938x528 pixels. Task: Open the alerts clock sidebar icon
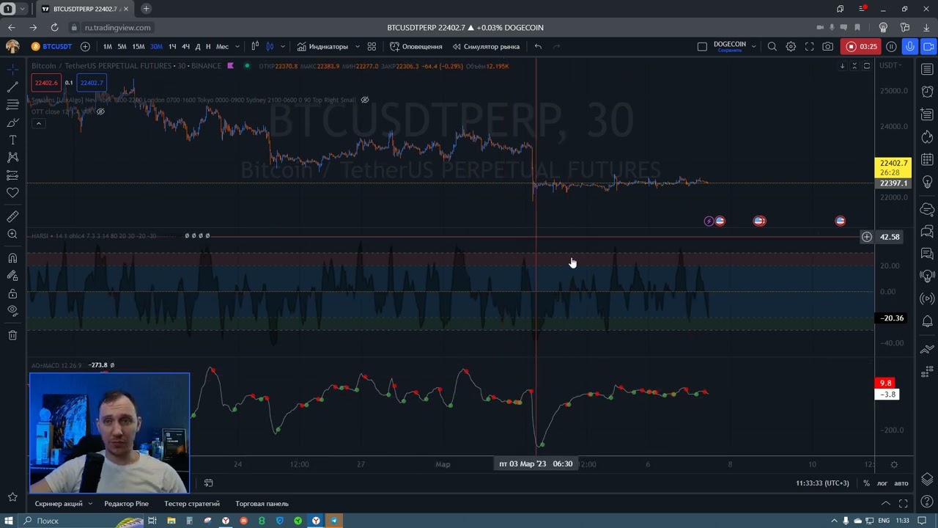coord(927,91)
